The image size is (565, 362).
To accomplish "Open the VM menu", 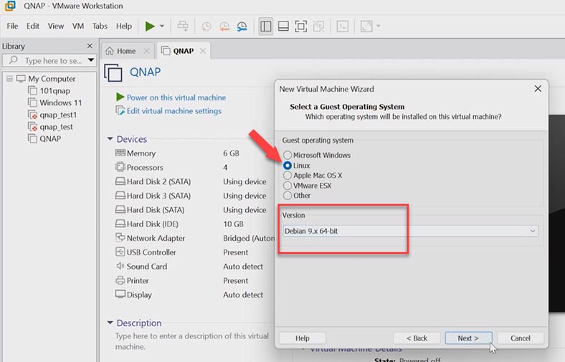I will 78,26.
